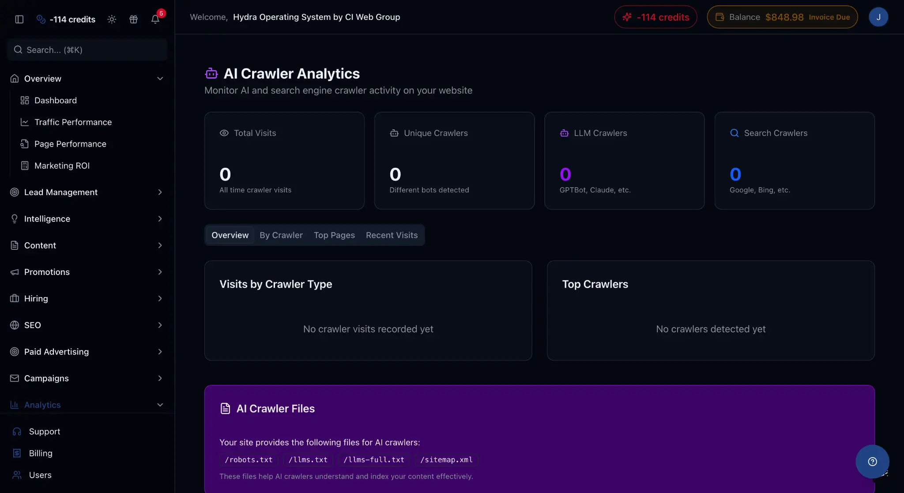The width and height of the screenshot is (904, 493).
Task: Click the gift rewards icon
Action: [134, 19]
